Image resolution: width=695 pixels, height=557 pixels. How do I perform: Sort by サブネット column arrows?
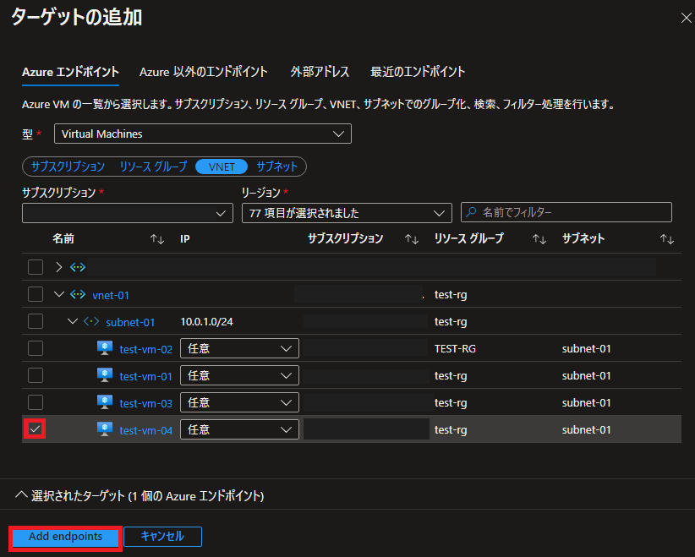[666, 239]
